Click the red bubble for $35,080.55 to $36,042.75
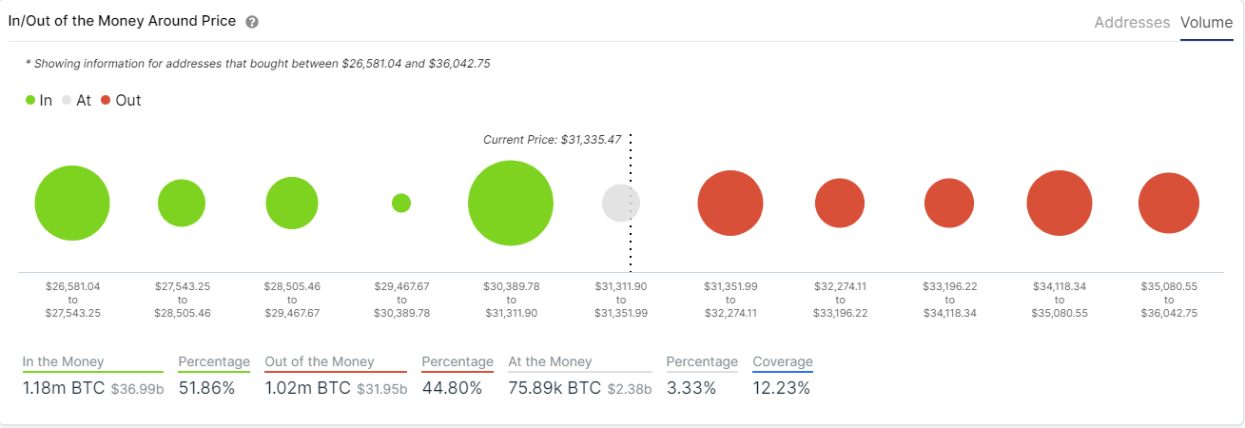Screen dimensions: 1245x428 pyautogui.click(x=1169, y=203)
